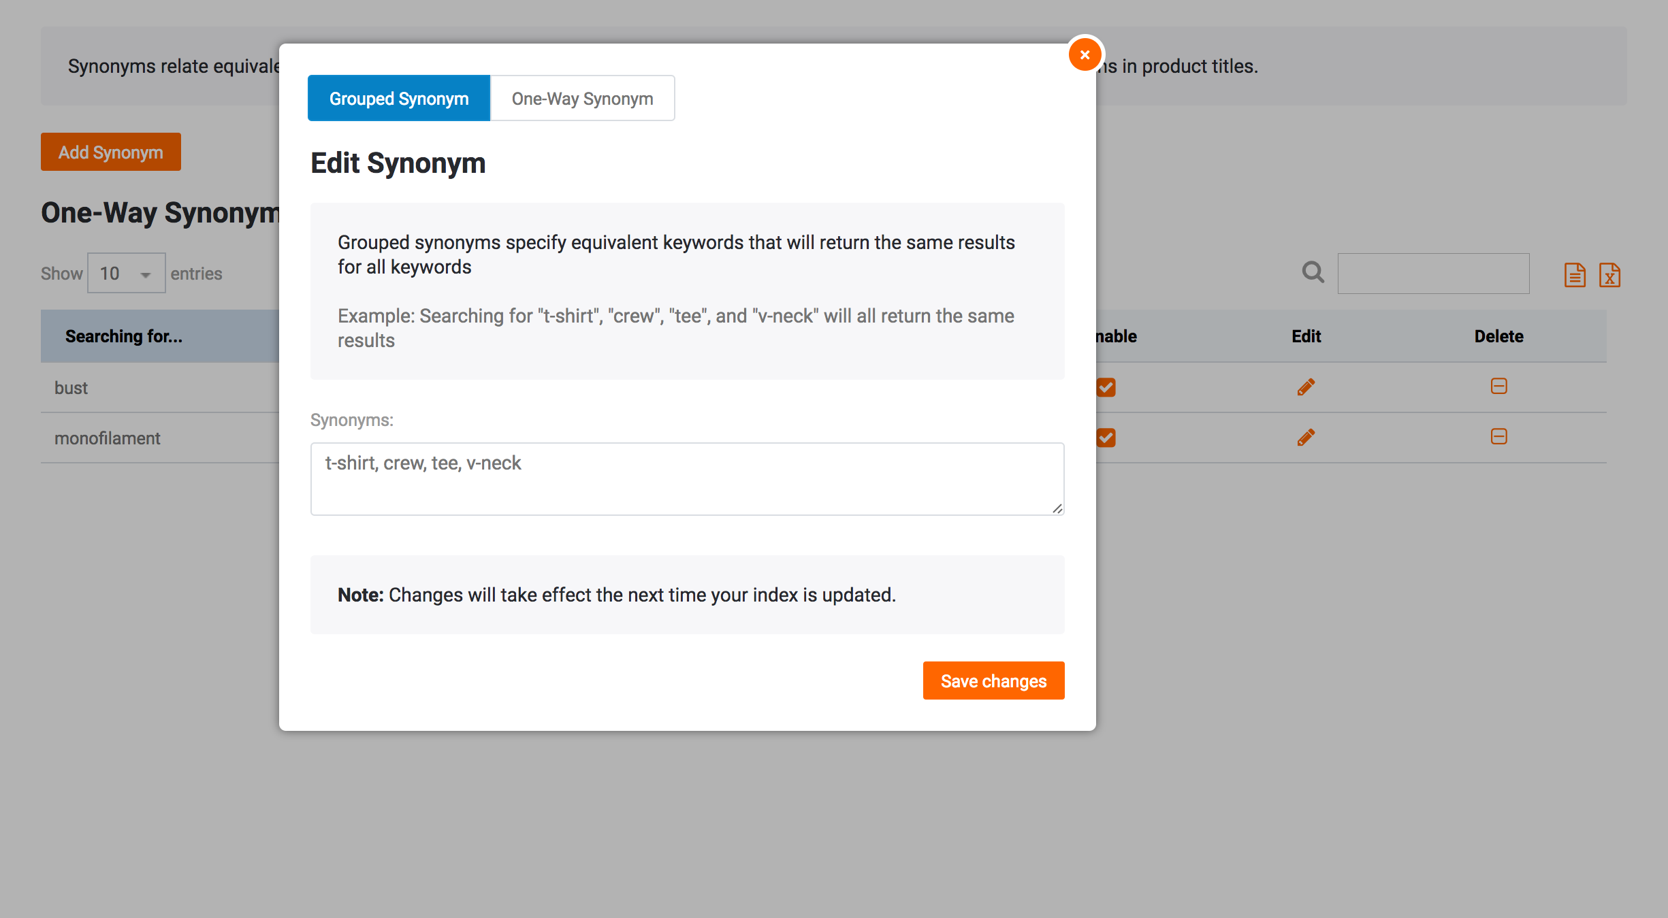
Task: Edit the bust synonym pencil icon
Action: point(1306,387)
